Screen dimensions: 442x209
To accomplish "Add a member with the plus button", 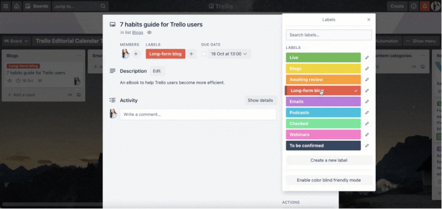I will pyautogui.click(x=136, y=54).
